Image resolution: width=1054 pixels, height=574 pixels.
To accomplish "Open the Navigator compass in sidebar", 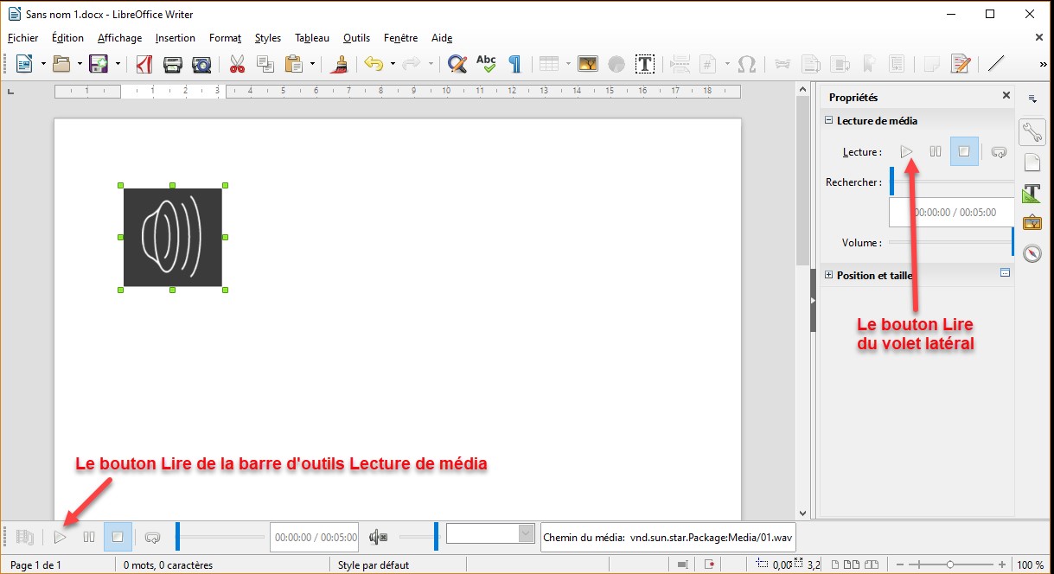I will tap(1032, 253).
